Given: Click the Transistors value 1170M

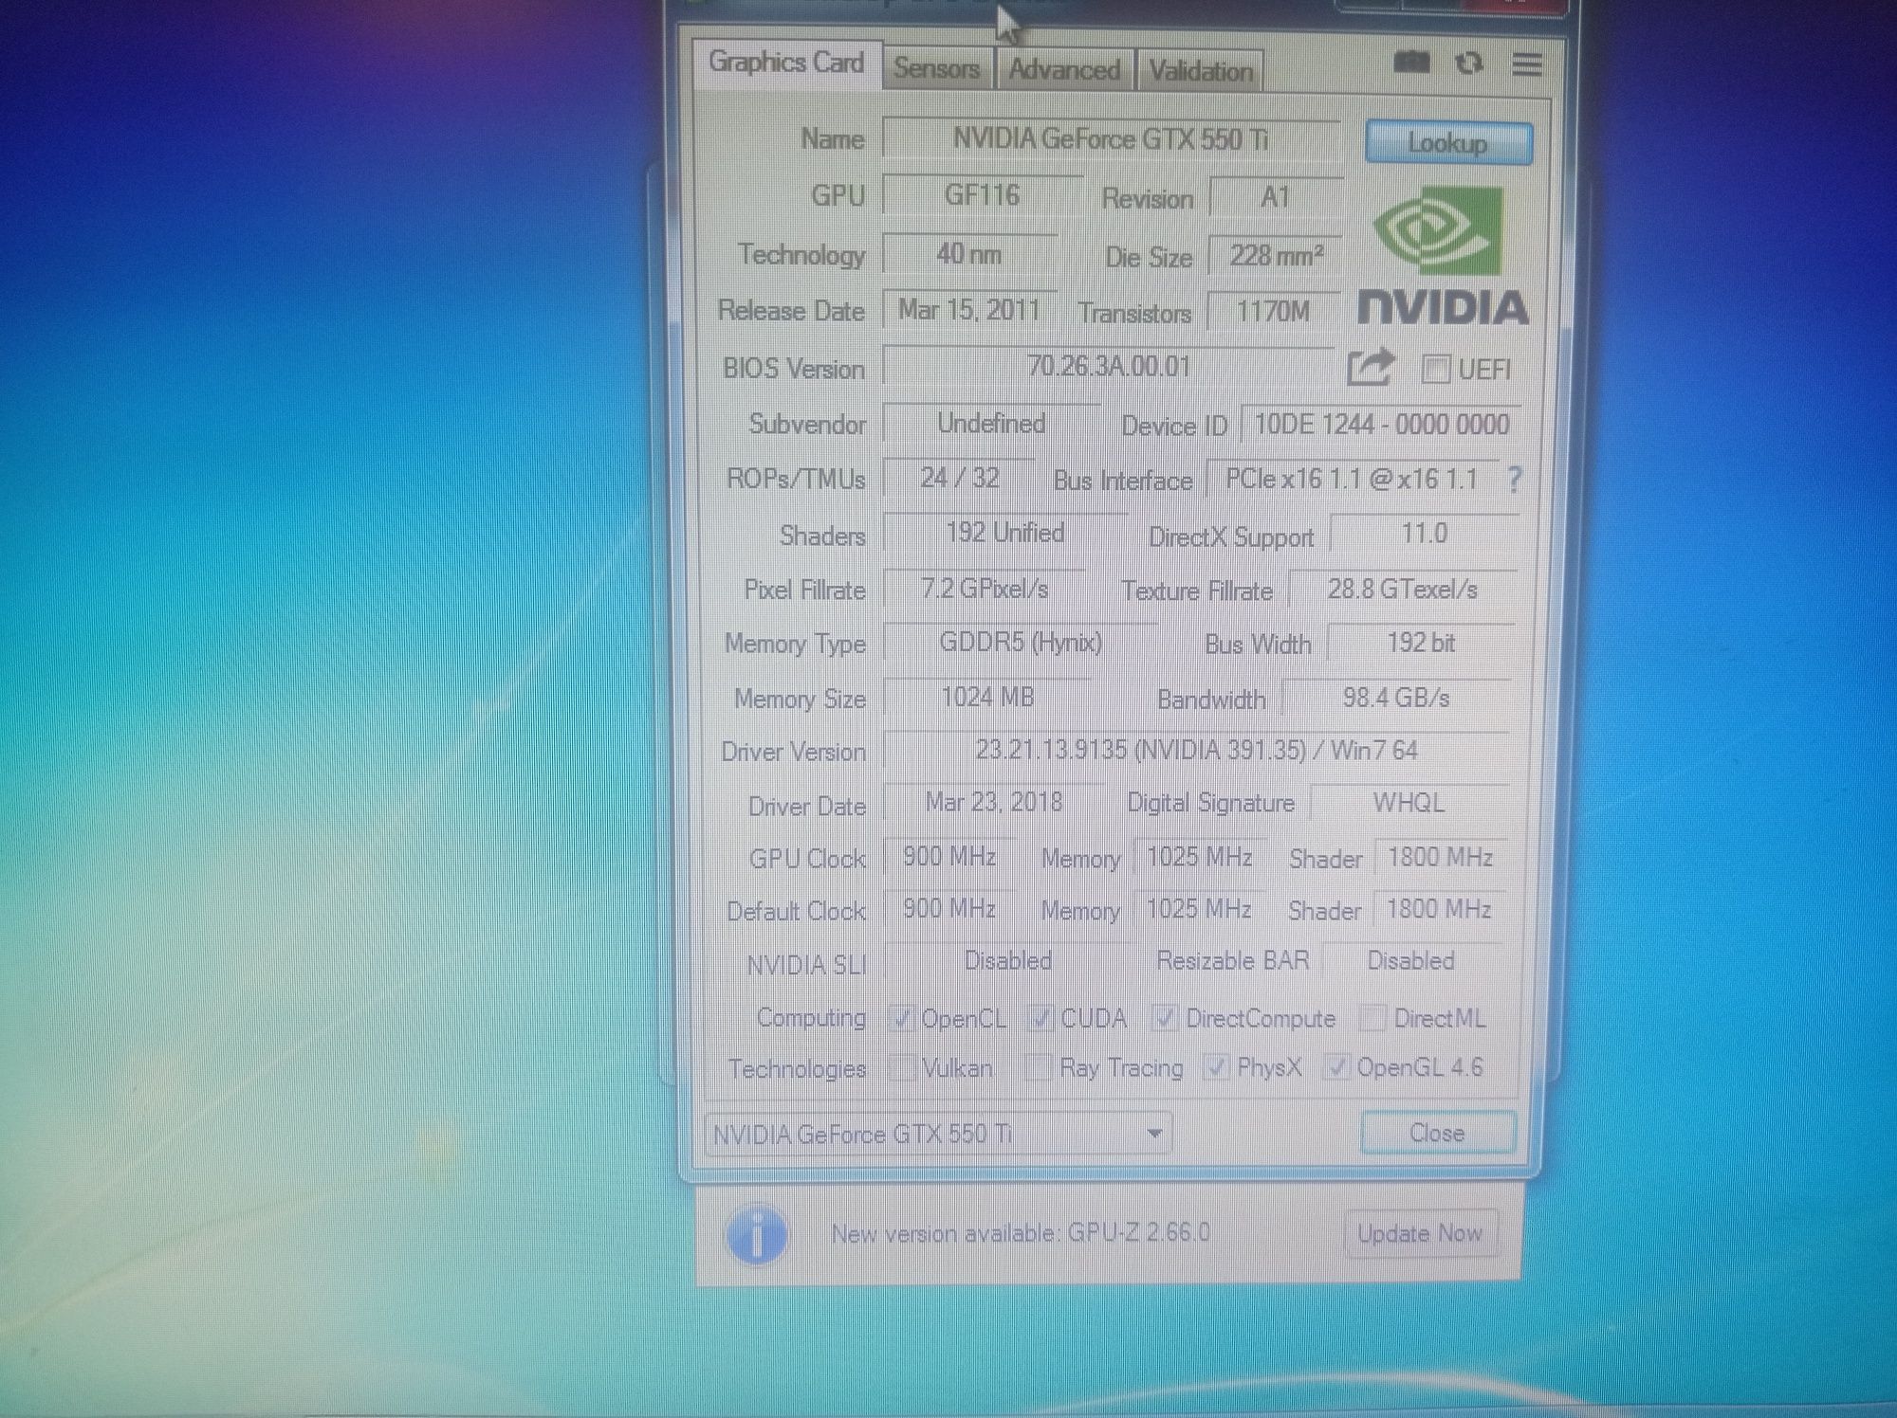Looking at the screenshot, I should click(1274, 311).
